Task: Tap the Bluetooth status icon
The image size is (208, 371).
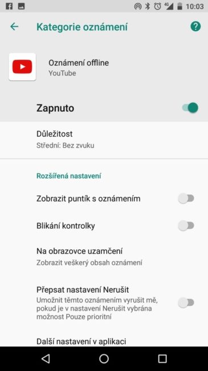Action: point(148,6)
